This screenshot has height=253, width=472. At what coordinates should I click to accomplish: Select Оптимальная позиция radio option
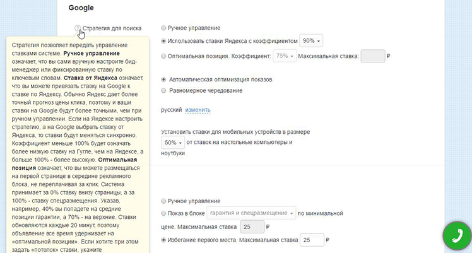[163, 56]
